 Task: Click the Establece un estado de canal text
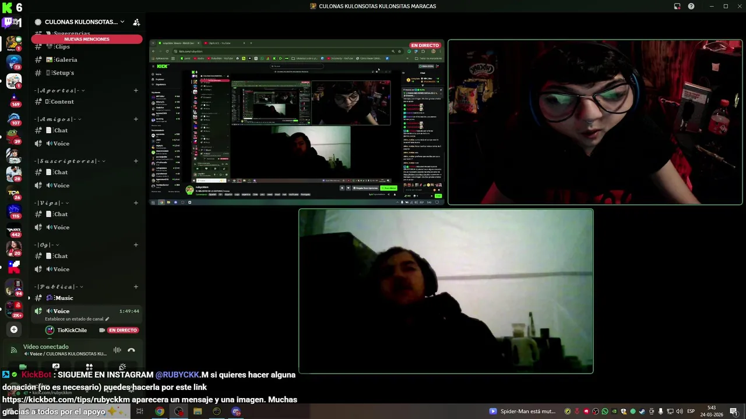pyautogui.click(x=73, y=319)
